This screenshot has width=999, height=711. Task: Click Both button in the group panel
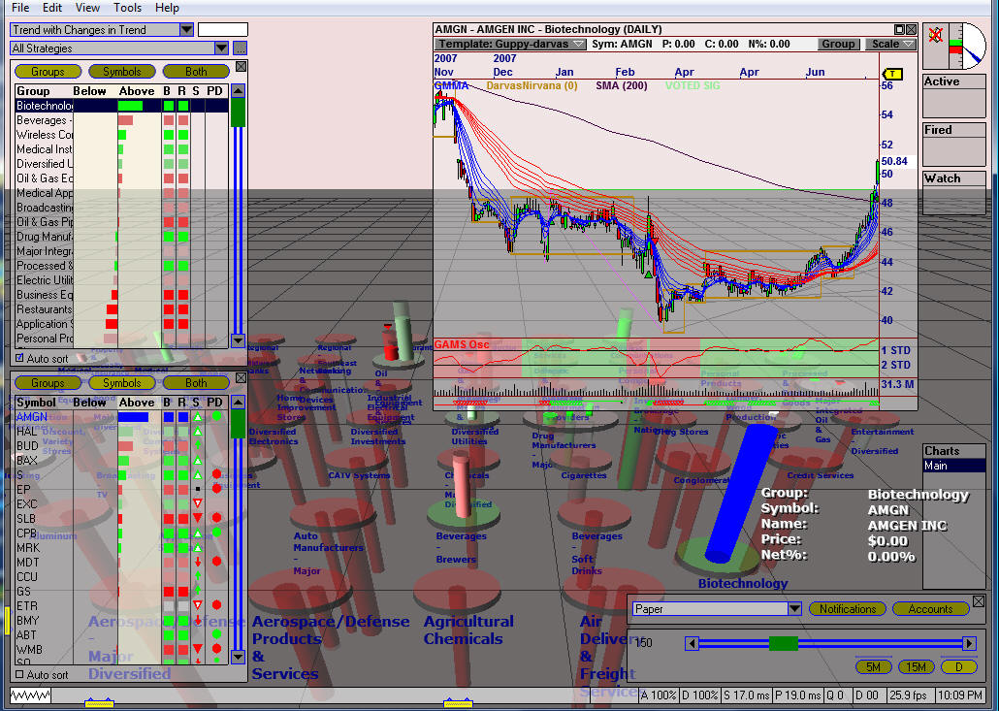click(x=196, y=72)
